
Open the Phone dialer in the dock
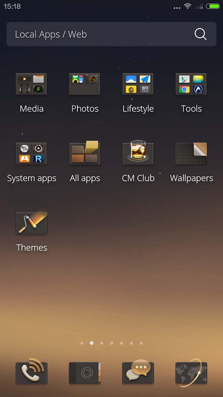point(31,372)
